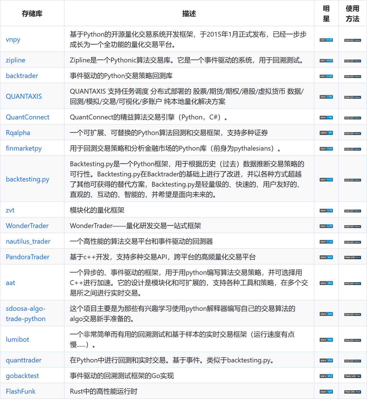367x401 pixels.
Task: Click the 描述 column header
Action: (x=189, y=13)
